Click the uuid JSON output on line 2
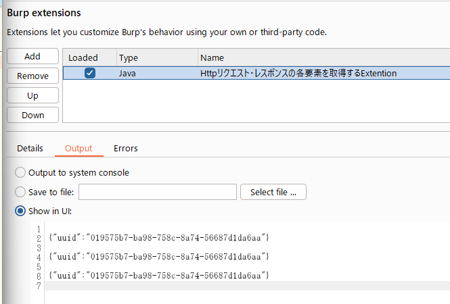This screenshot has width=450, height=304. [x=159, y=238]
